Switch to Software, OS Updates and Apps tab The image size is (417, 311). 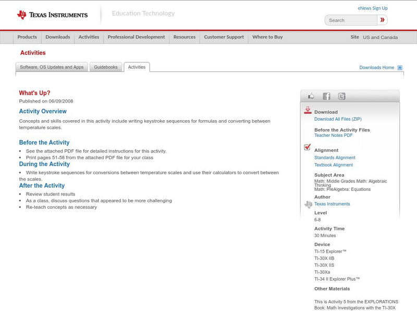pos(52,67)
